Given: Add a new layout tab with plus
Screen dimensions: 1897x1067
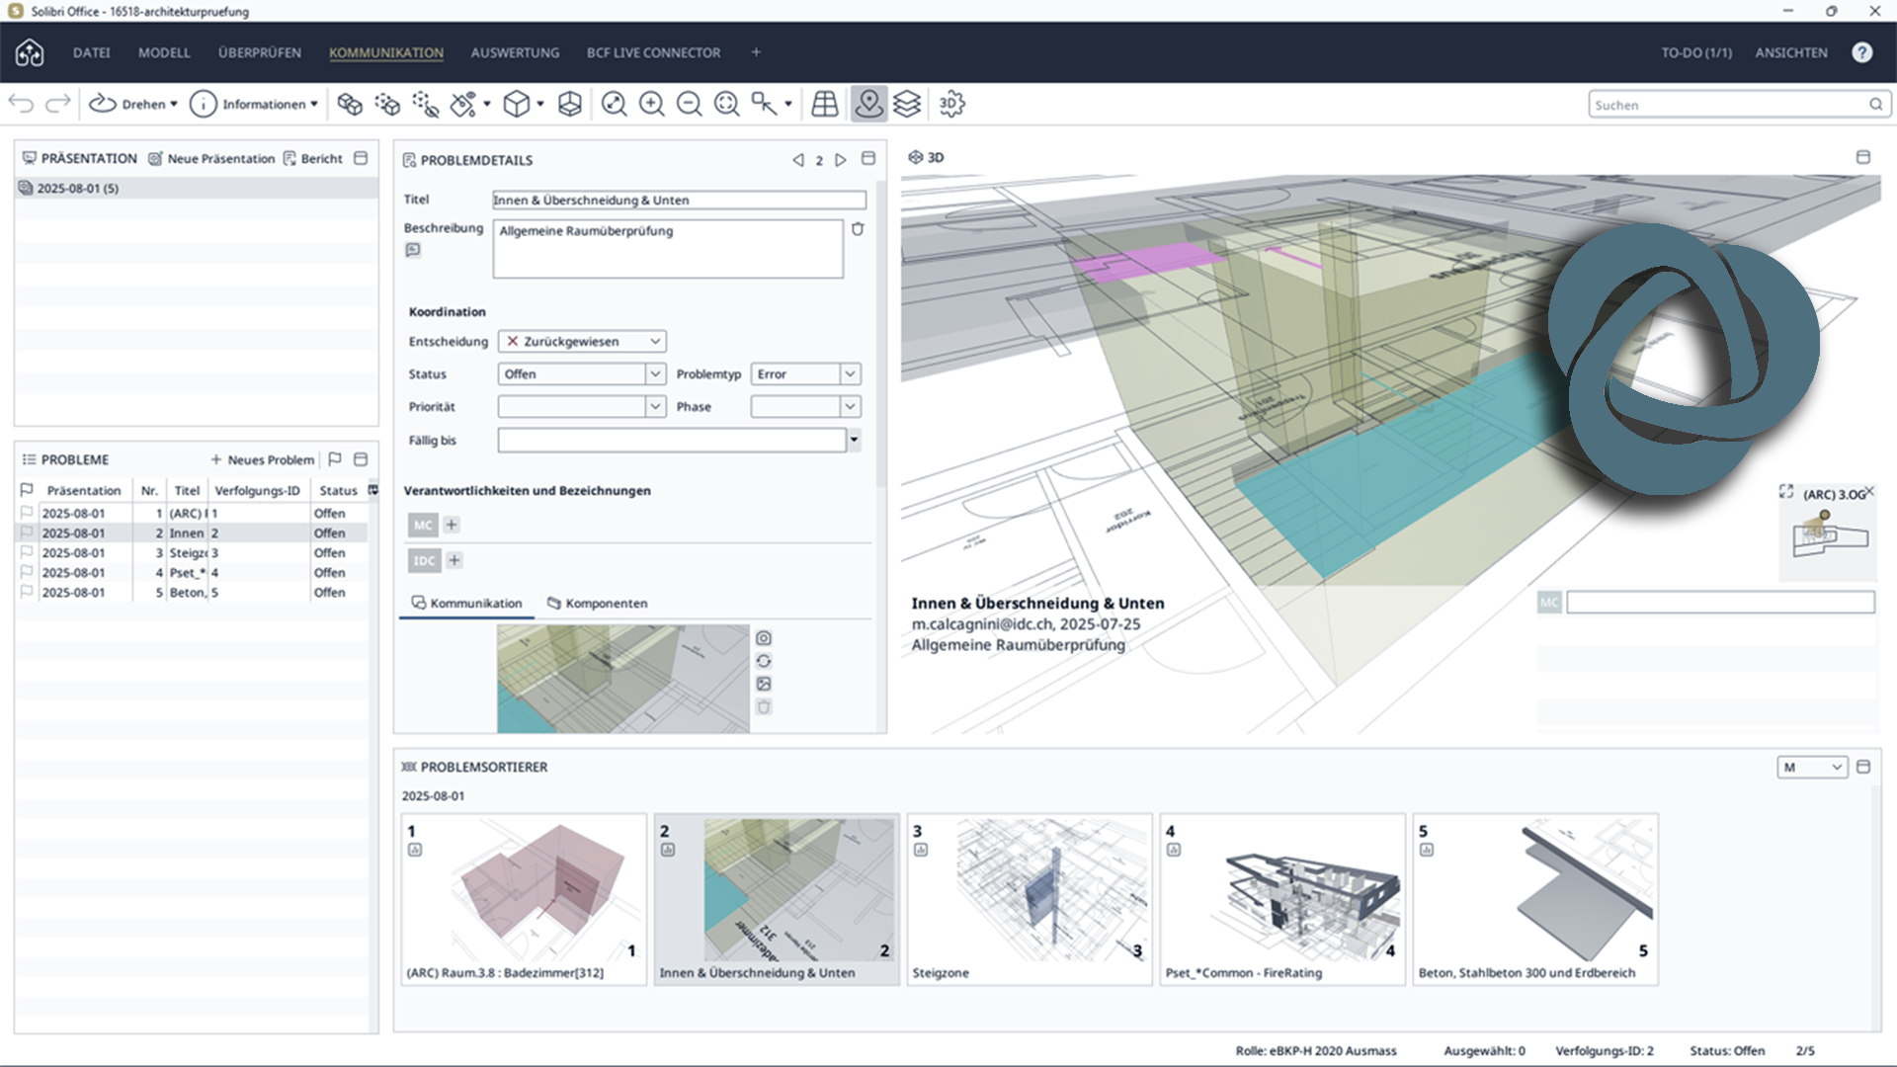Looking at the screenshot, I should 756,52.
